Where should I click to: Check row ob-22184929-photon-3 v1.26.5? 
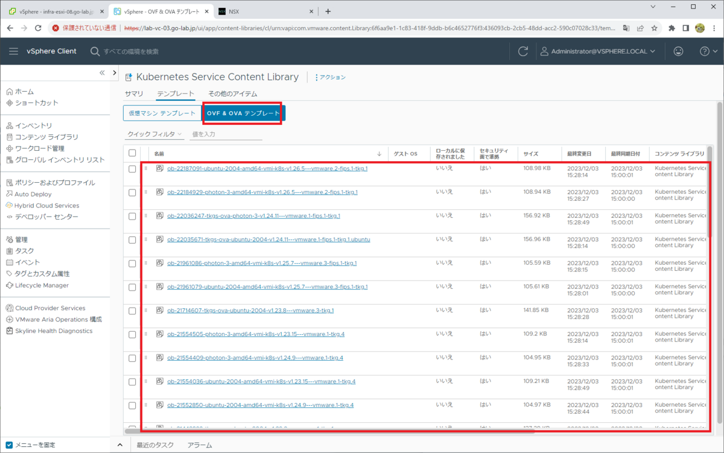click(132, 192)
